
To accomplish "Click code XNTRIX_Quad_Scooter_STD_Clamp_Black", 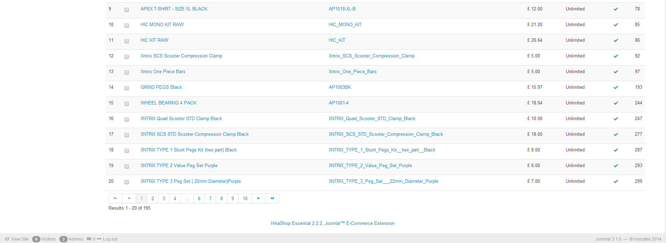I will tap(372, 118).
